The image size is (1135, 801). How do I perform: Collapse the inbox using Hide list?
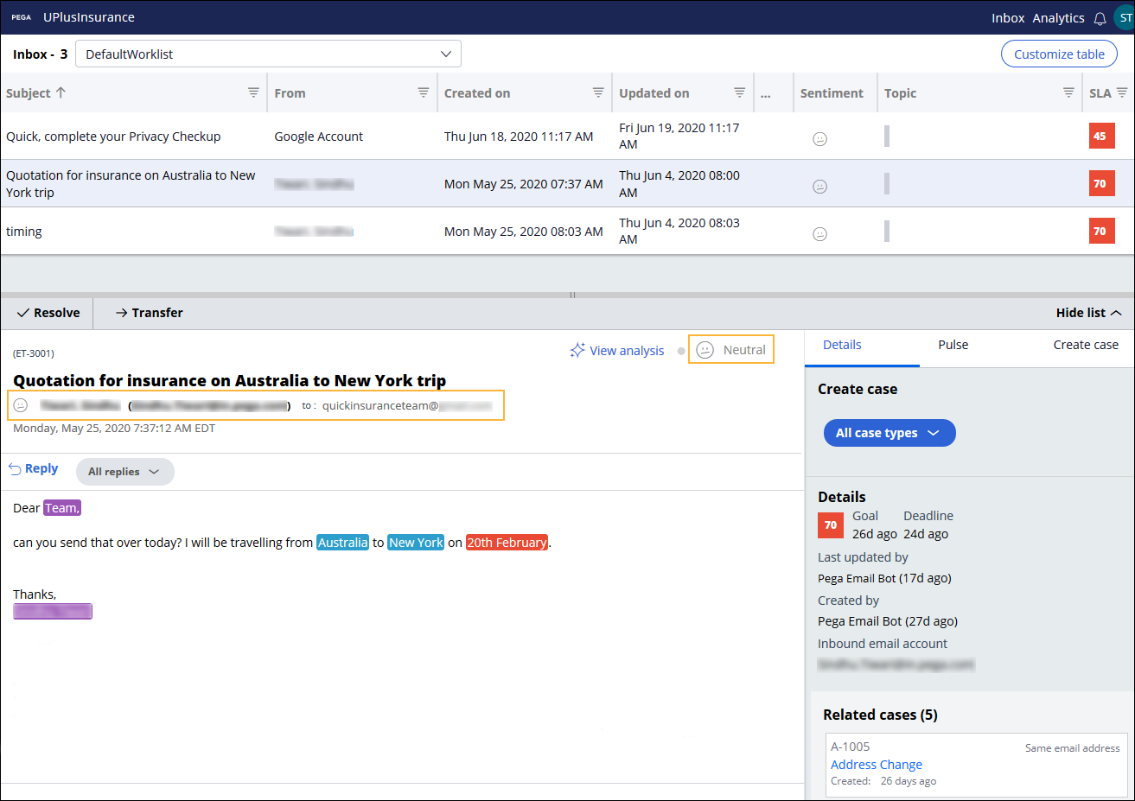click(x=1087, y=313)
